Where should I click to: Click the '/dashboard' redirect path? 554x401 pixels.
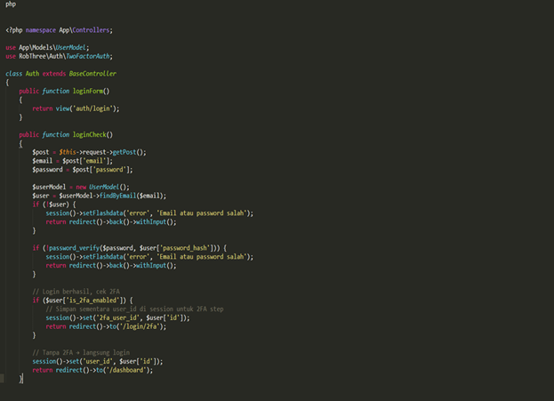click(130, 370)
